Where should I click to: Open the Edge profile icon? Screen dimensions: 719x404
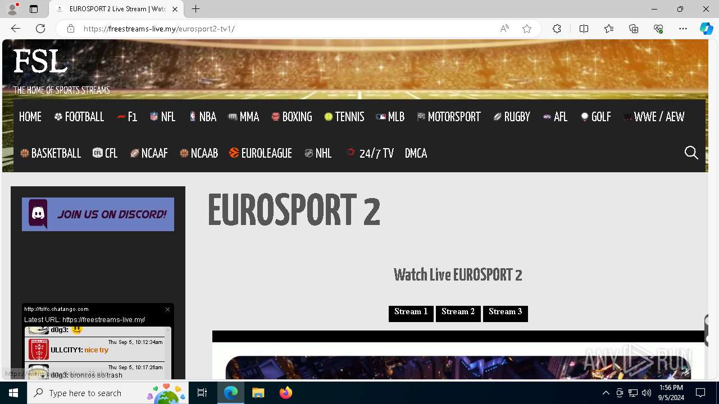click(x=12, y=9)
